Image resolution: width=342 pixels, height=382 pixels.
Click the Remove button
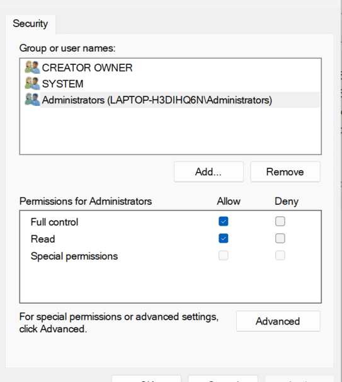285,171
